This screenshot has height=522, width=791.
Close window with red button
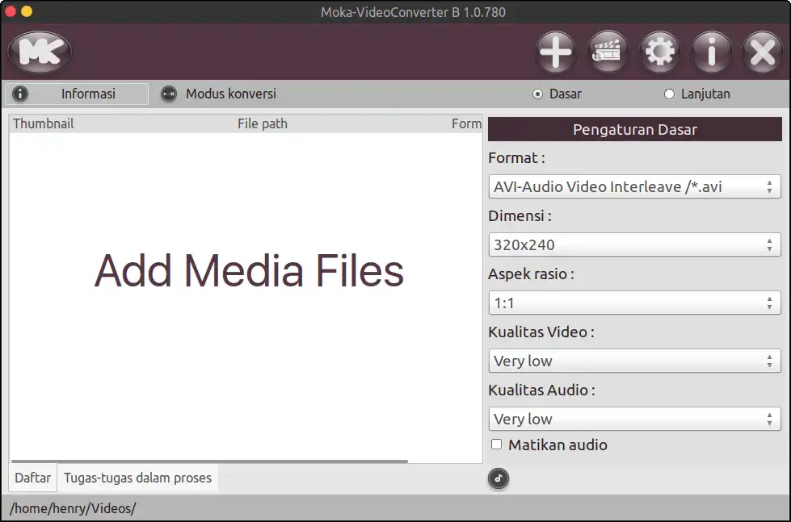click(11, 11)
